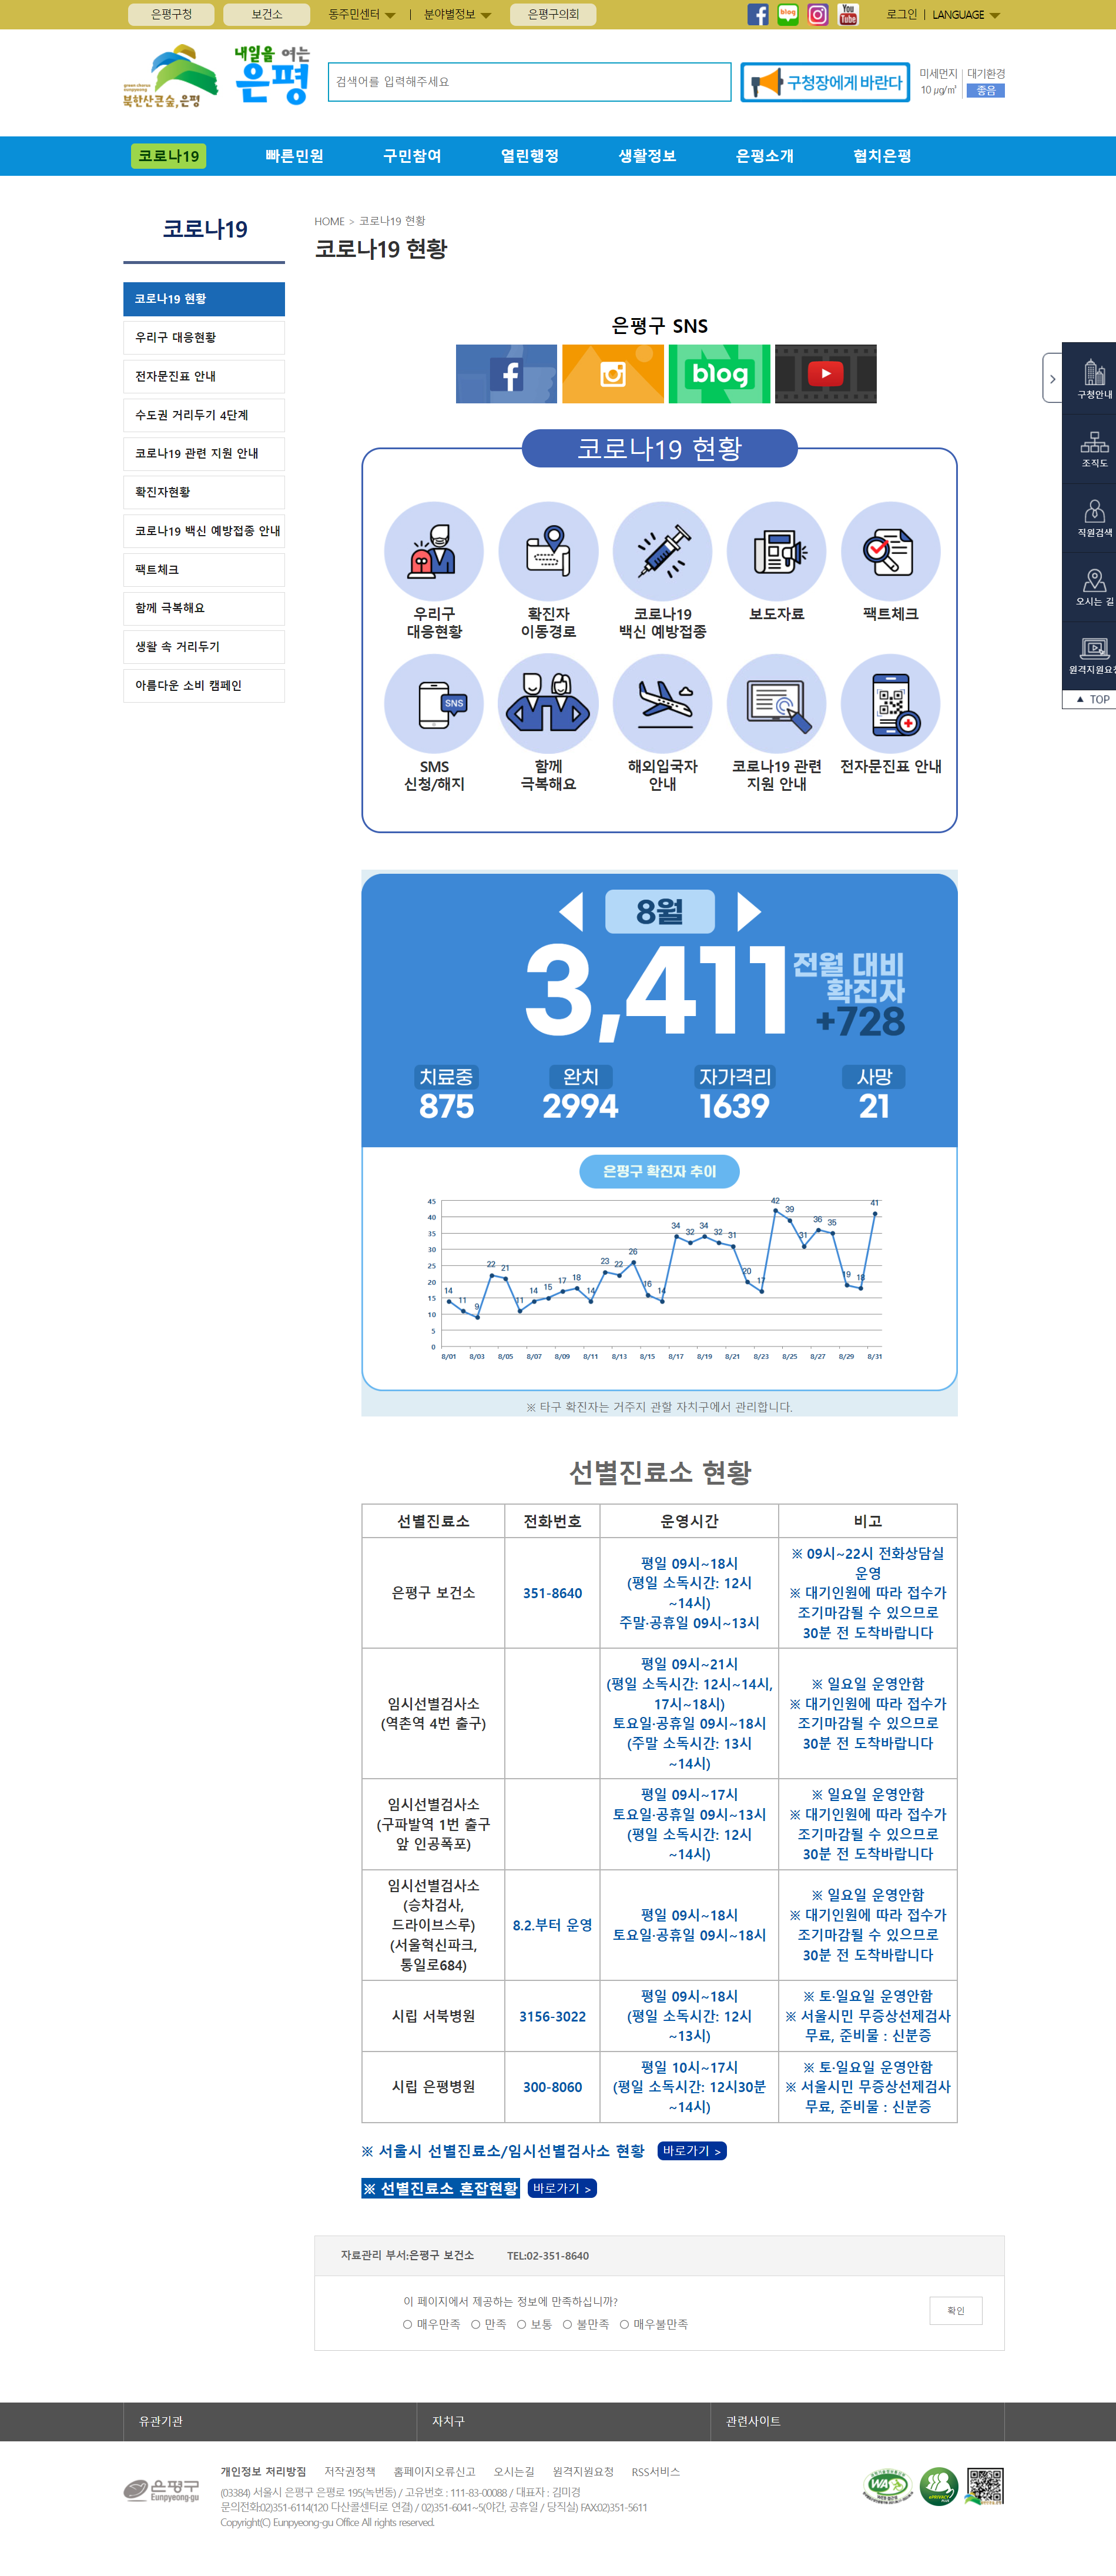Click the search input field
Screen dimensions: 1116x2576
528,82
